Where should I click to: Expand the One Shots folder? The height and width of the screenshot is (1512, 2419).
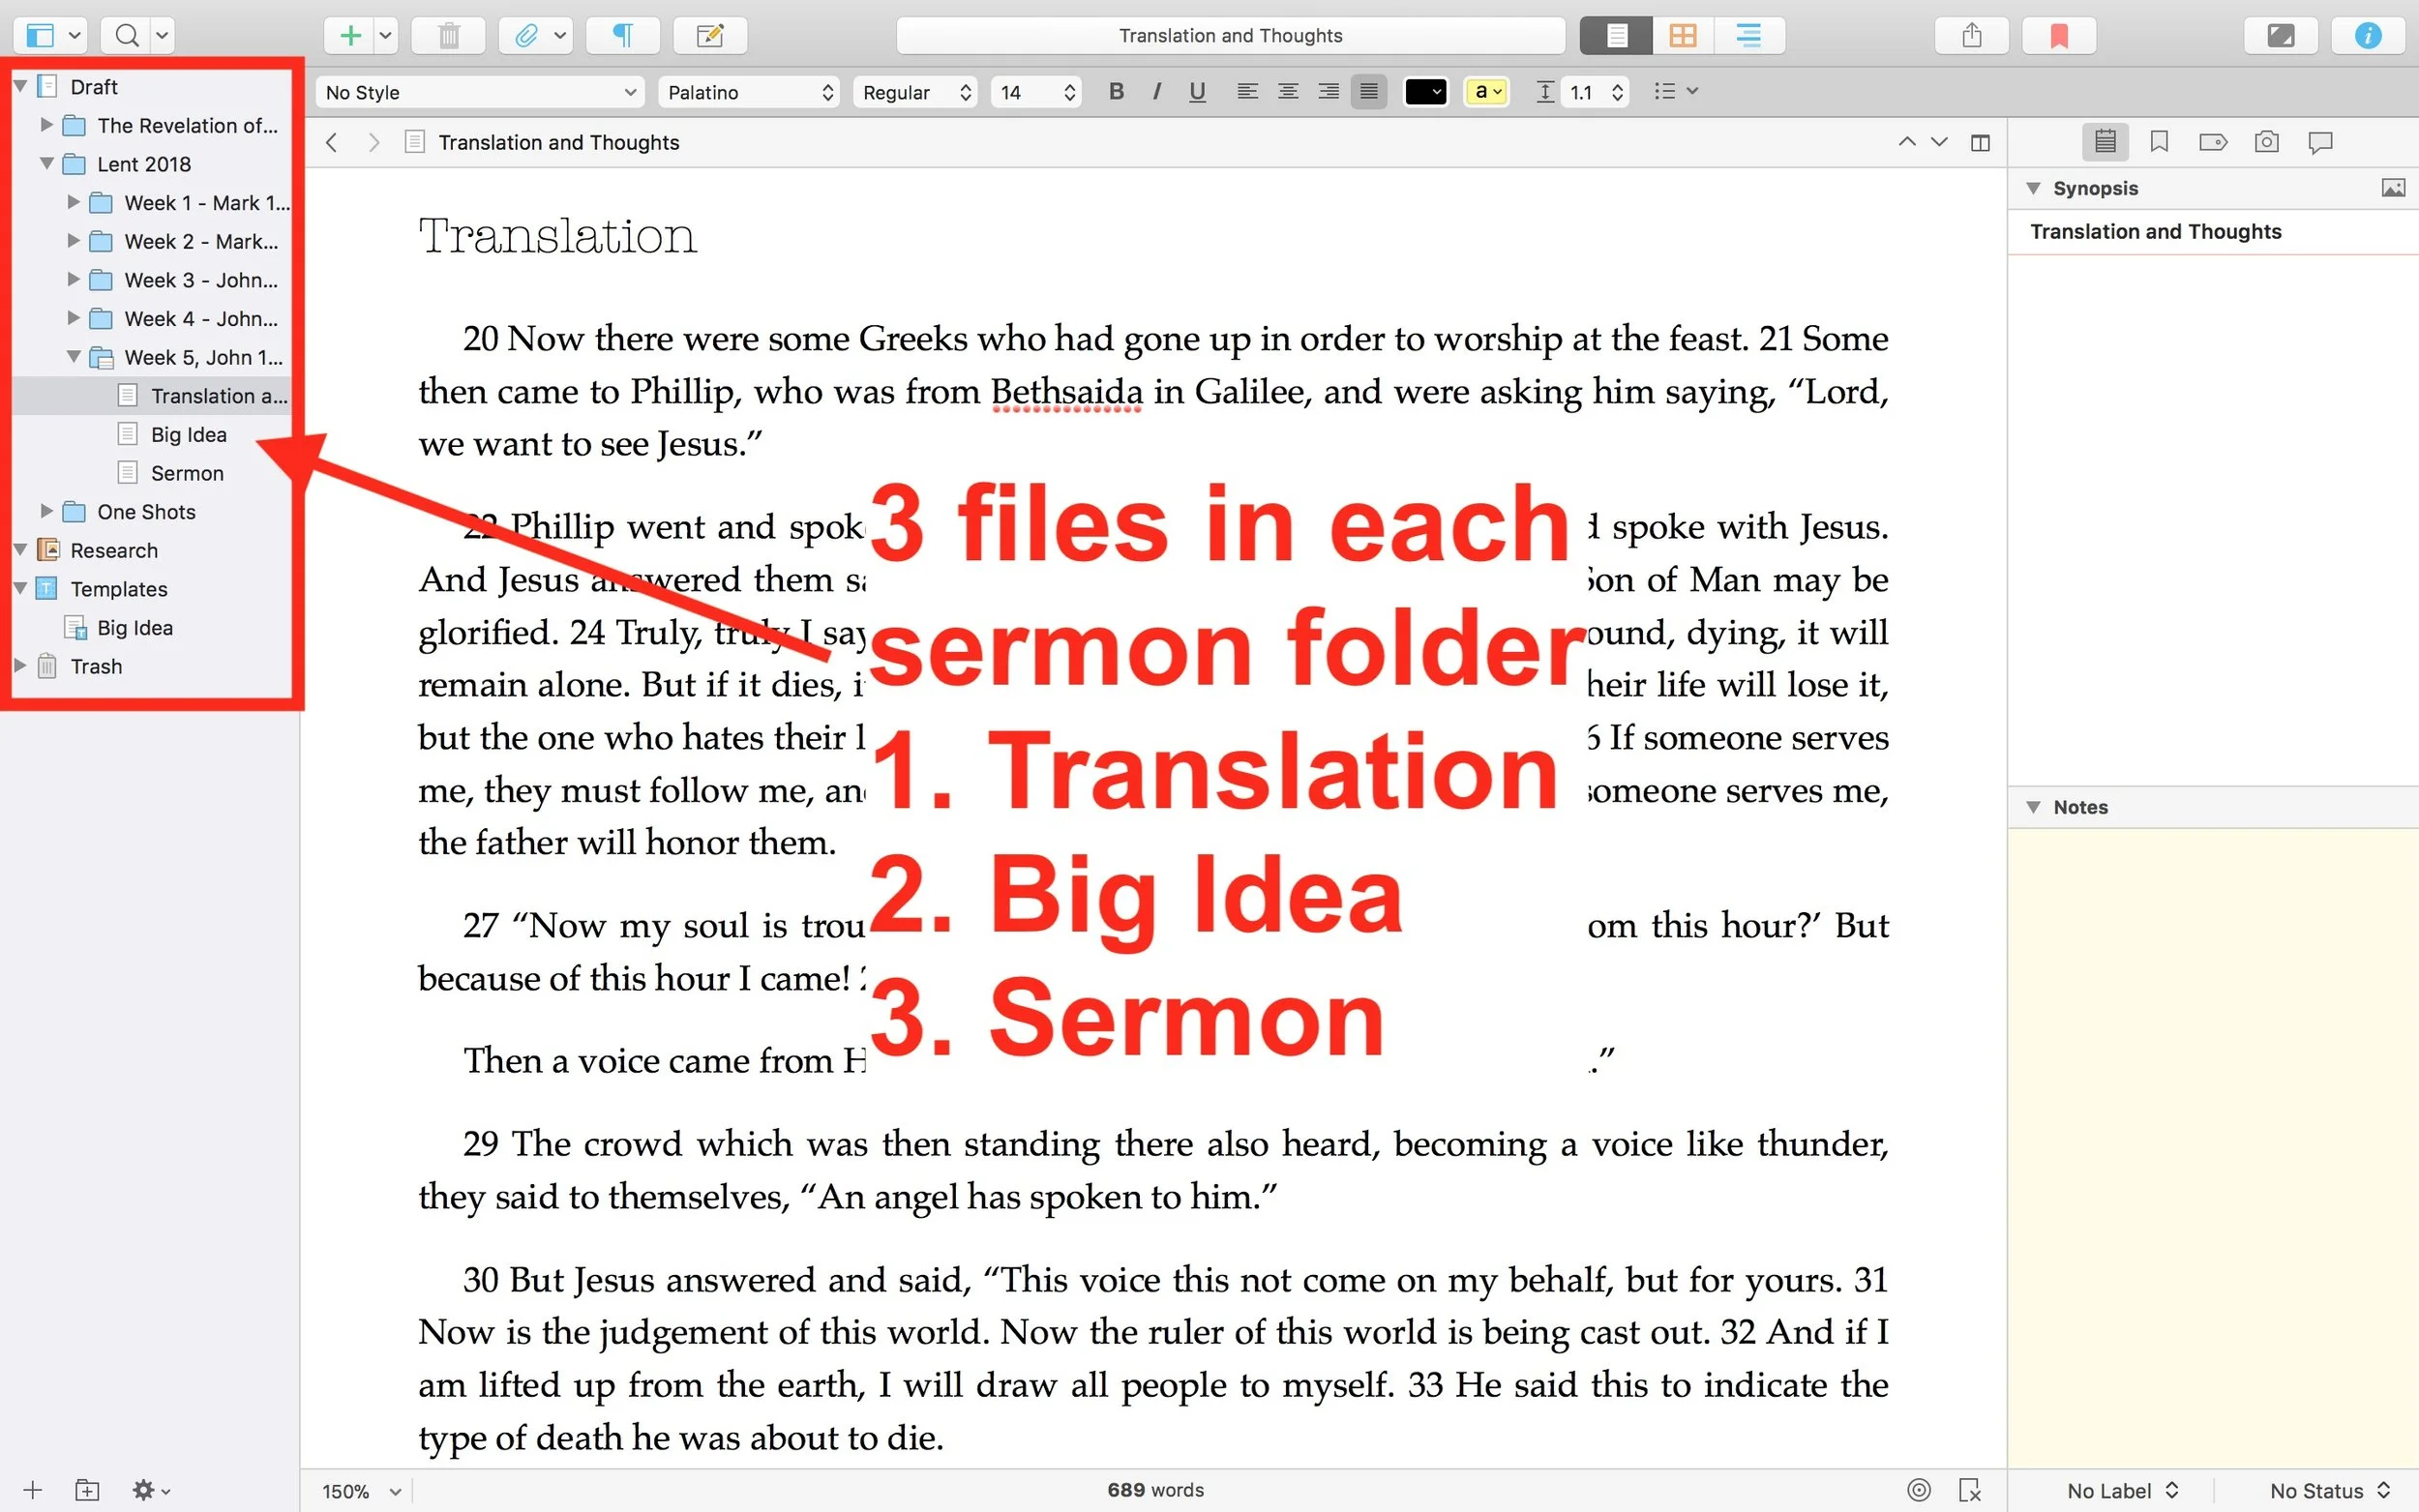[46, 511]
